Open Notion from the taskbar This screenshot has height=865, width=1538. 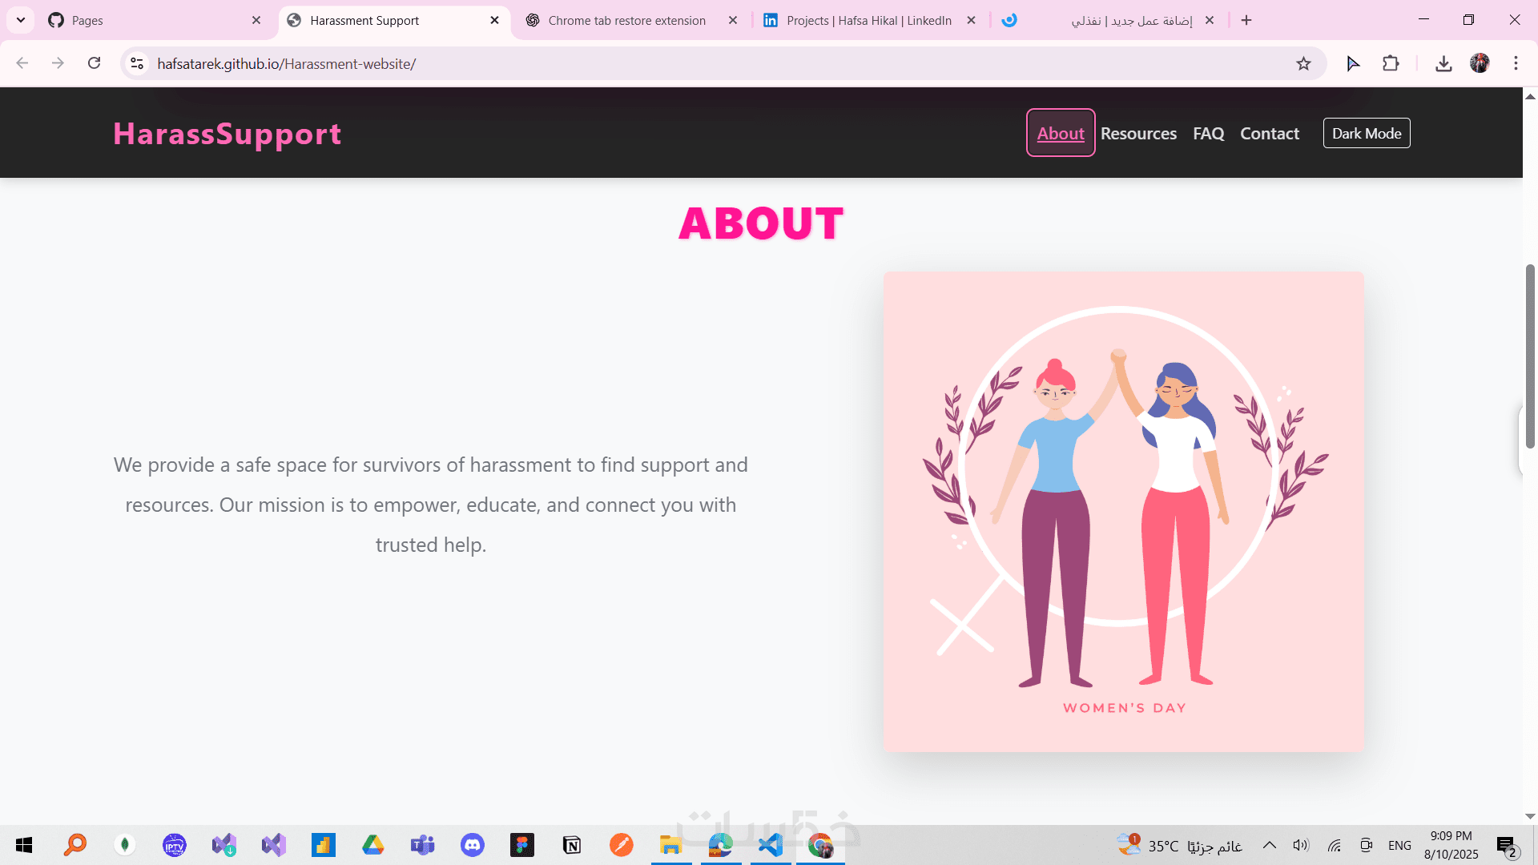pos(572,845)
